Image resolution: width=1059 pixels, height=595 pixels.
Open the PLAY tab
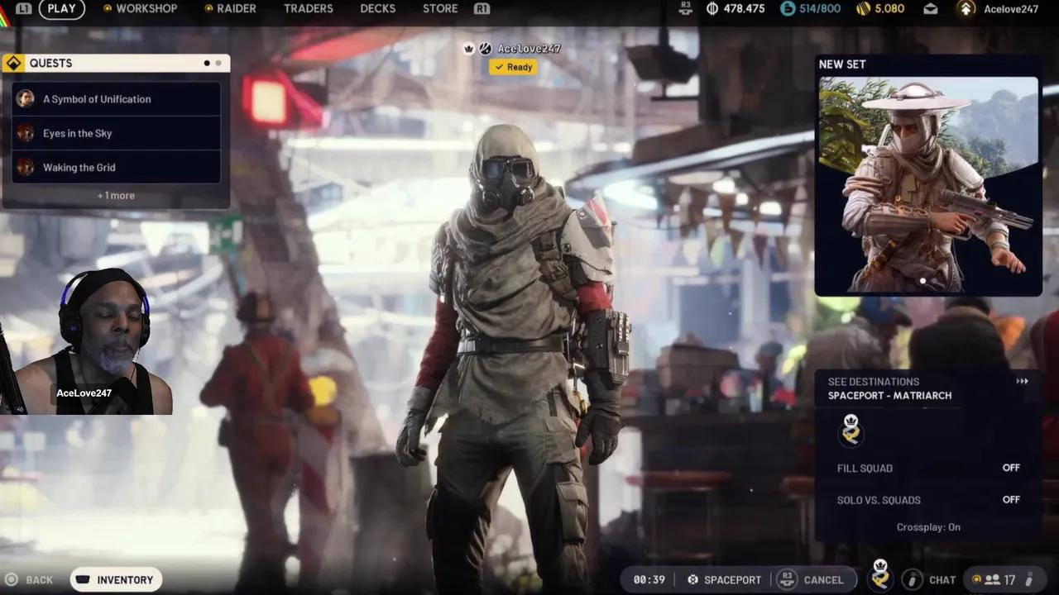coord(61,9)
